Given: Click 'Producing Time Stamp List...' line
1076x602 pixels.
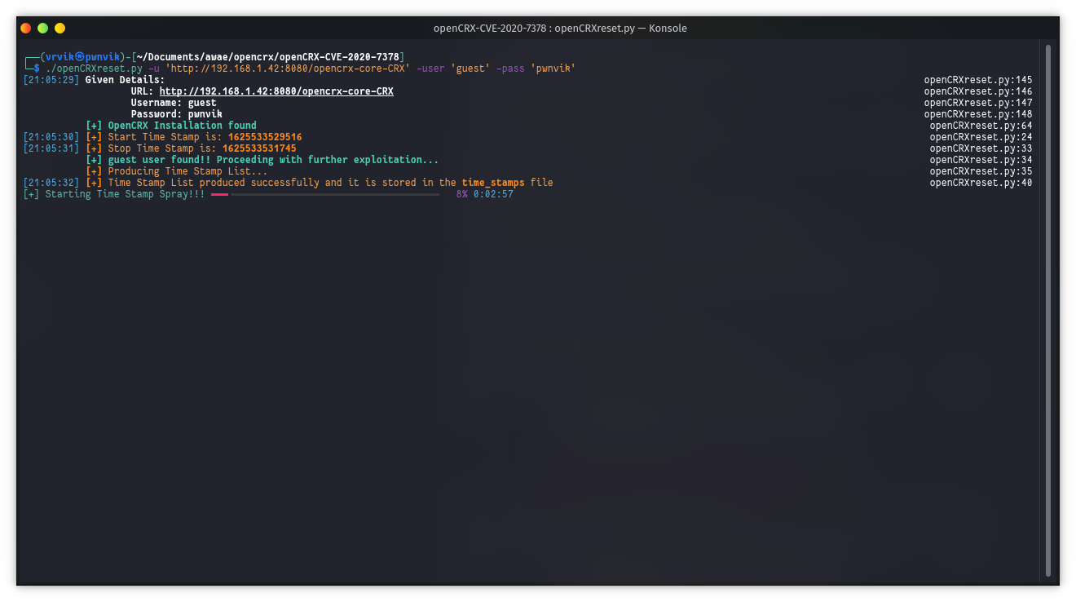Looking at the screenshot, I should [x=177, y=171].
